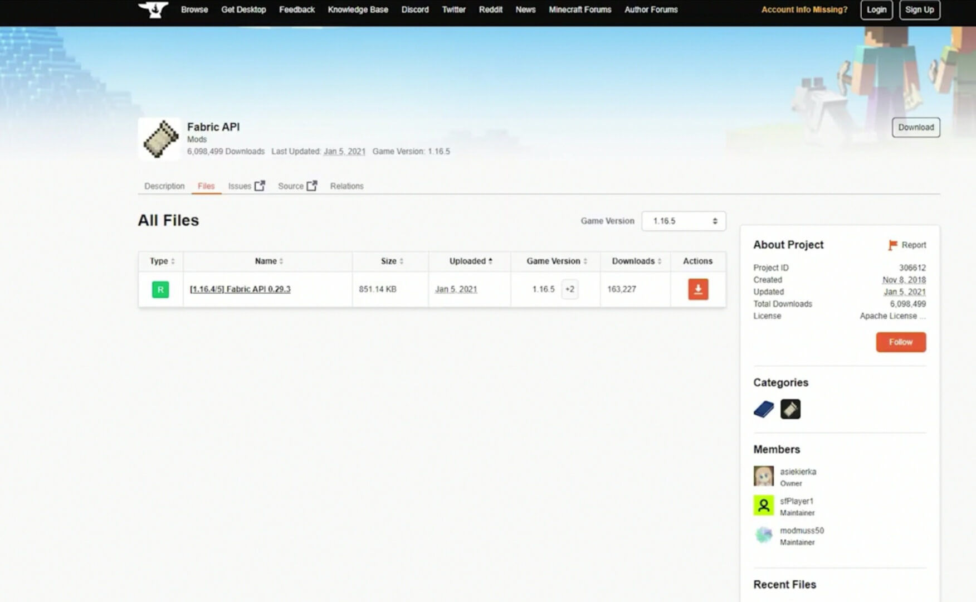Screen dimensions: 976x602
Task: Click the sfPlayer1 member name
Action: pos(797,501)
